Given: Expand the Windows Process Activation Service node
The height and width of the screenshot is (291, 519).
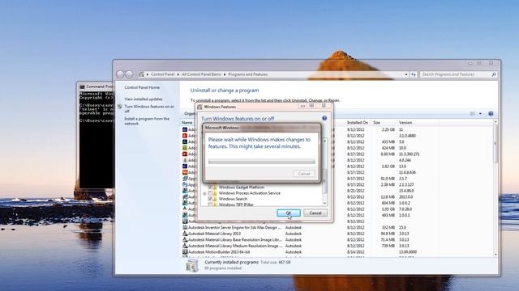Looking at the screenshot, I should (204, 193).
